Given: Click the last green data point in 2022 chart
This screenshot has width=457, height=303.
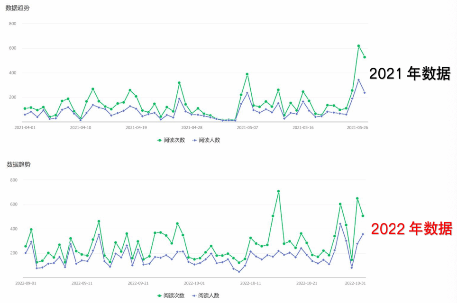Looking at the screenshot, I should click(x=363, y=216).
